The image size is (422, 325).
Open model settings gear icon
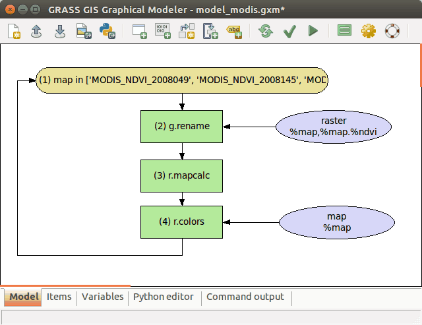(368, 31)
